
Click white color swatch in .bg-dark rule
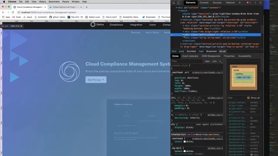tap(185, 151)
